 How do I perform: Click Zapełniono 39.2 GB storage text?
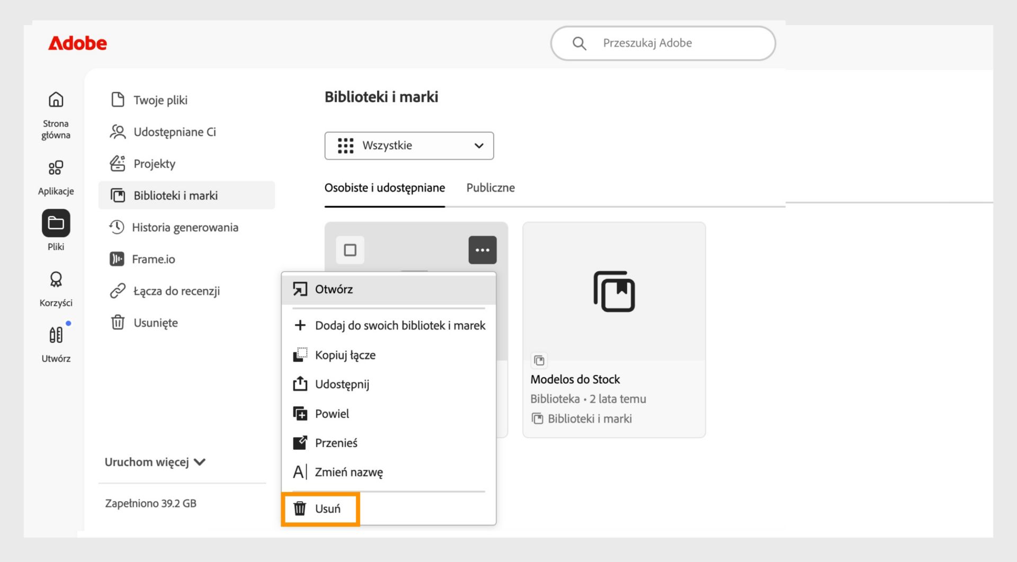(150, 503)
